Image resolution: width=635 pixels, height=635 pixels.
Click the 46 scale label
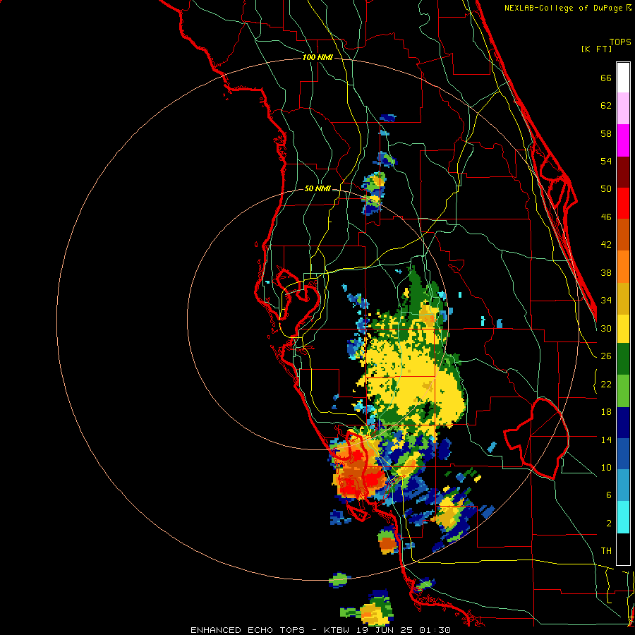[606, 217]
